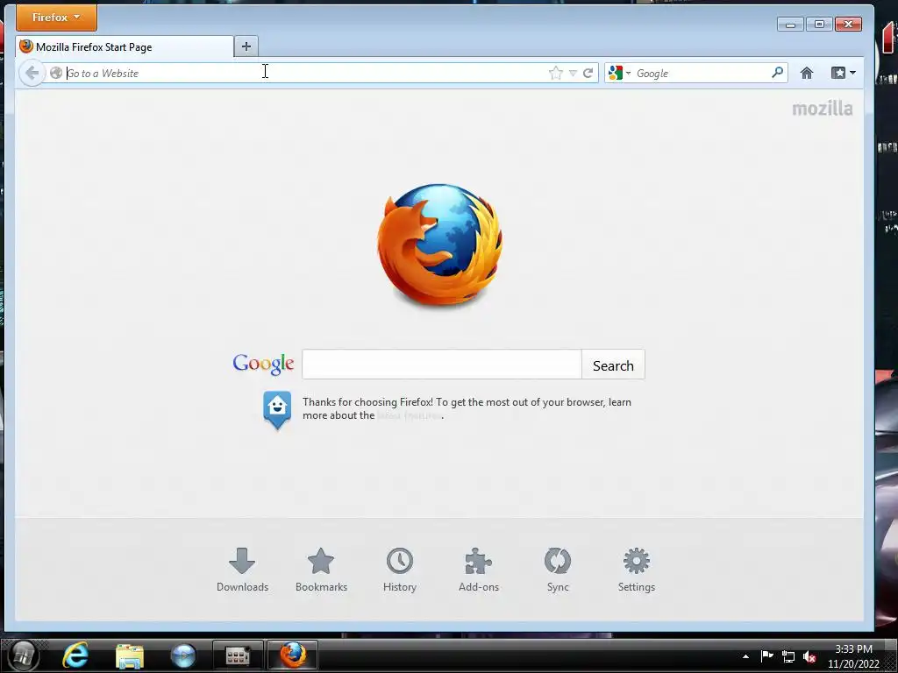
Task: Open Windows Media Player taskbar icon
Action: pyautogui.click(x=183, y=655)
